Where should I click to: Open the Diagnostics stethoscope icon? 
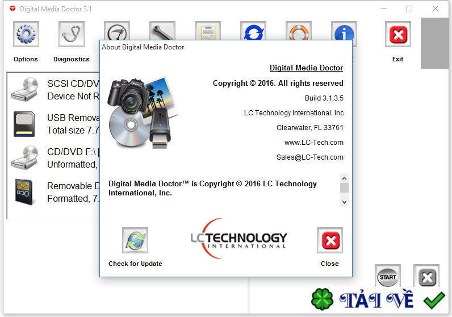point(72,34)
